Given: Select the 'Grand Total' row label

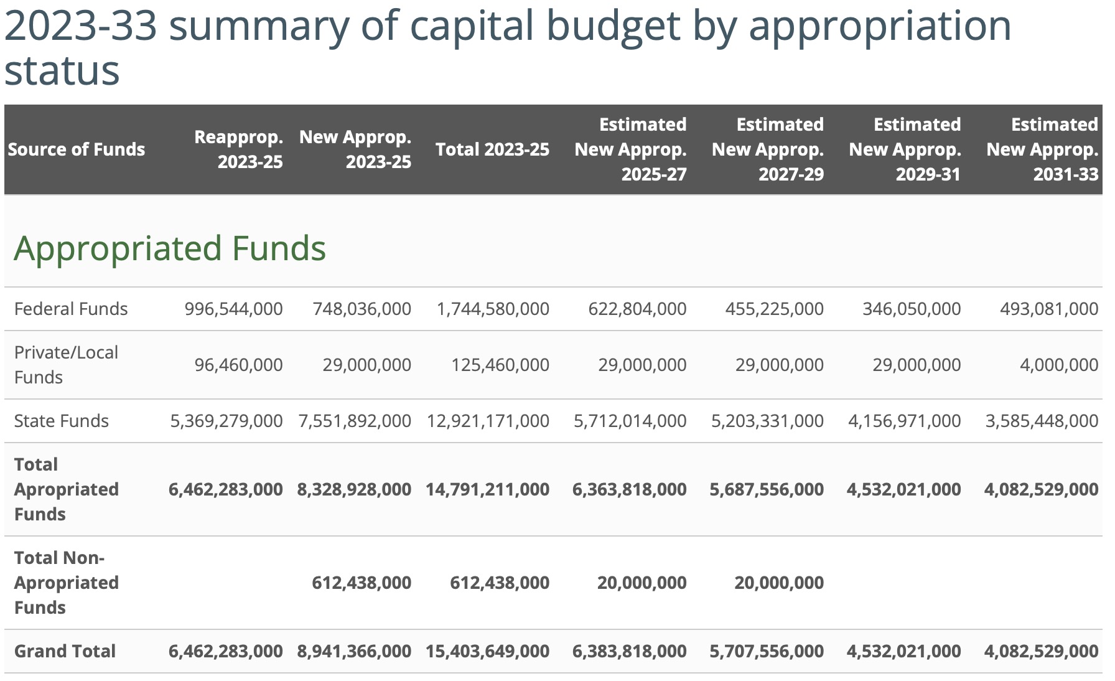Looking at the screenshot, I should pos(65,651).
